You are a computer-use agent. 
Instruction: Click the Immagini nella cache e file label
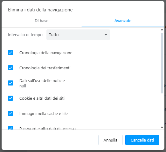[x=44, y=114]
